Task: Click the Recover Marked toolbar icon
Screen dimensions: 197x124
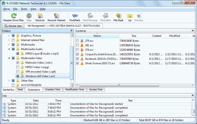Action: 56,16
